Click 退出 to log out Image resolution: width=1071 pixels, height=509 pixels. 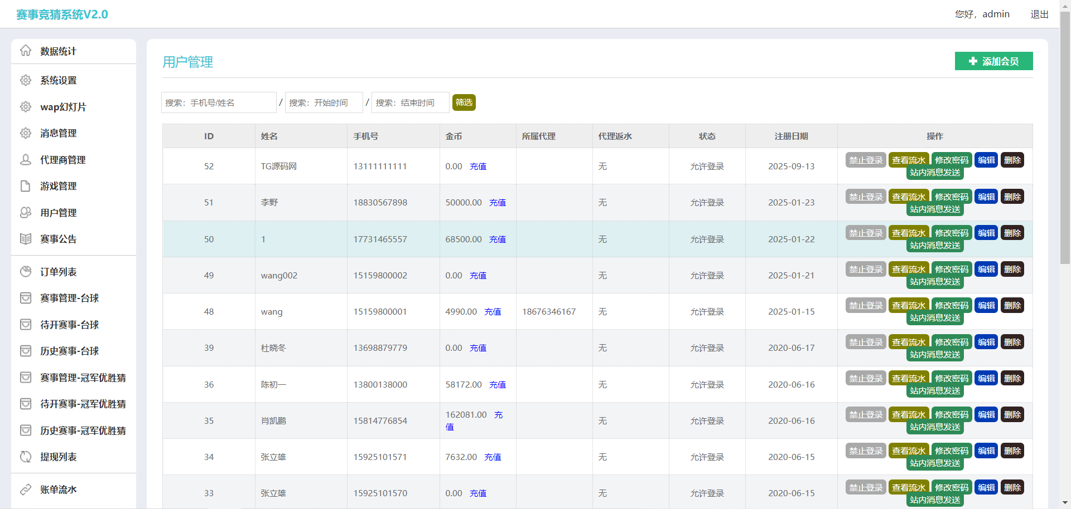click(1039, 14)
